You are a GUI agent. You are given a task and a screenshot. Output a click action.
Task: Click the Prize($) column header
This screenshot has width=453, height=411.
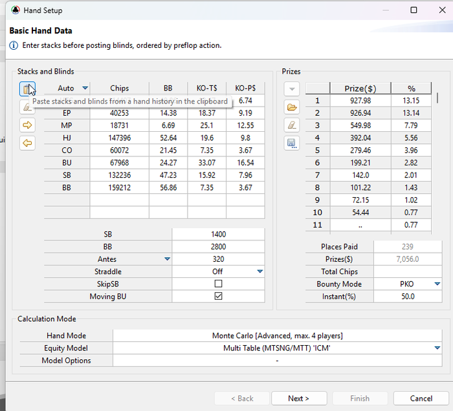[x=360, y=89]
